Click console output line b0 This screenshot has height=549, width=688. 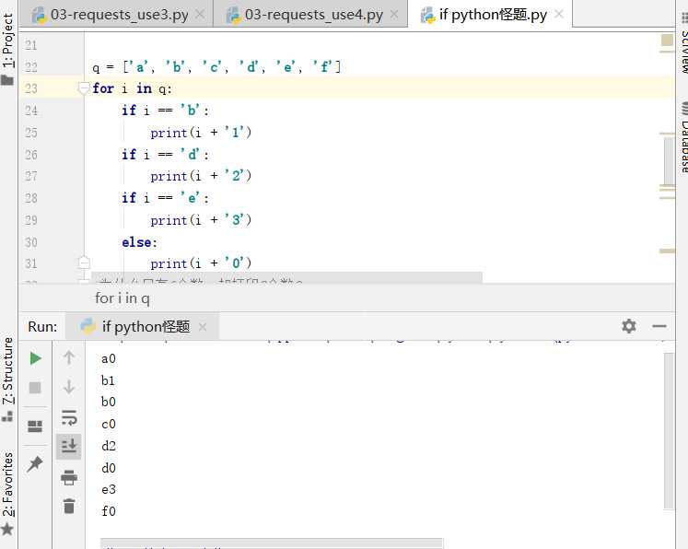(x=109, y=402)
